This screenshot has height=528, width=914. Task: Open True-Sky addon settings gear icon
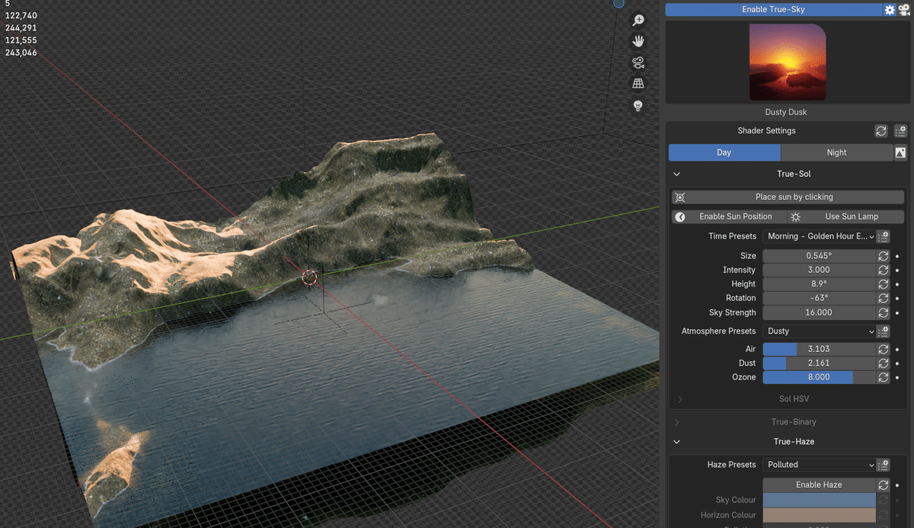click(889, 9)
